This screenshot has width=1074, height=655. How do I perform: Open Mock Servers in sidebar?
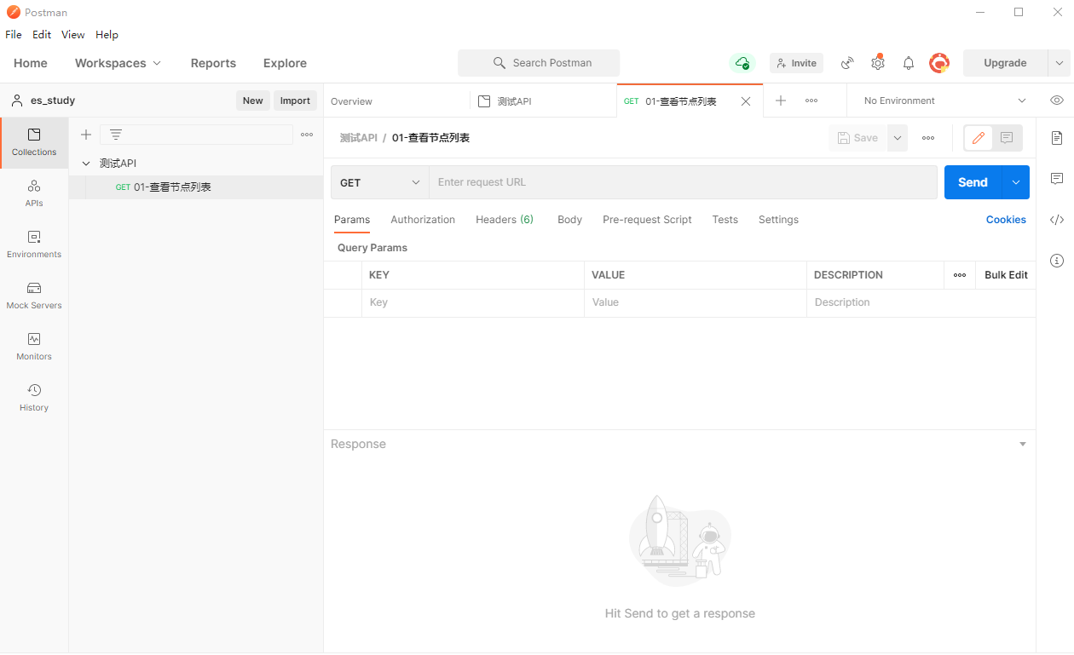tap(34, 296)
